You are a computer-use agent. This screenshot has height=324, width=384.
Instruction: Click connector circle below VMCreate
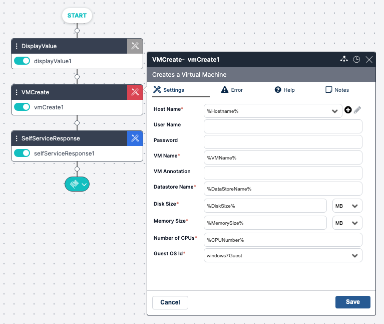(x=77, y=123)
